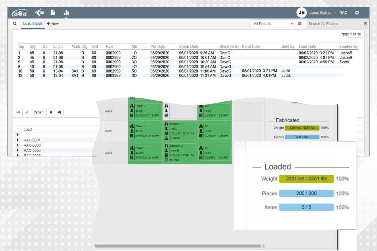Image resolution: width=377 pixels, height=251 pixels.
Task: Switch to the Load Status tab
Action: pyautogui.click(x=33, y=24)
